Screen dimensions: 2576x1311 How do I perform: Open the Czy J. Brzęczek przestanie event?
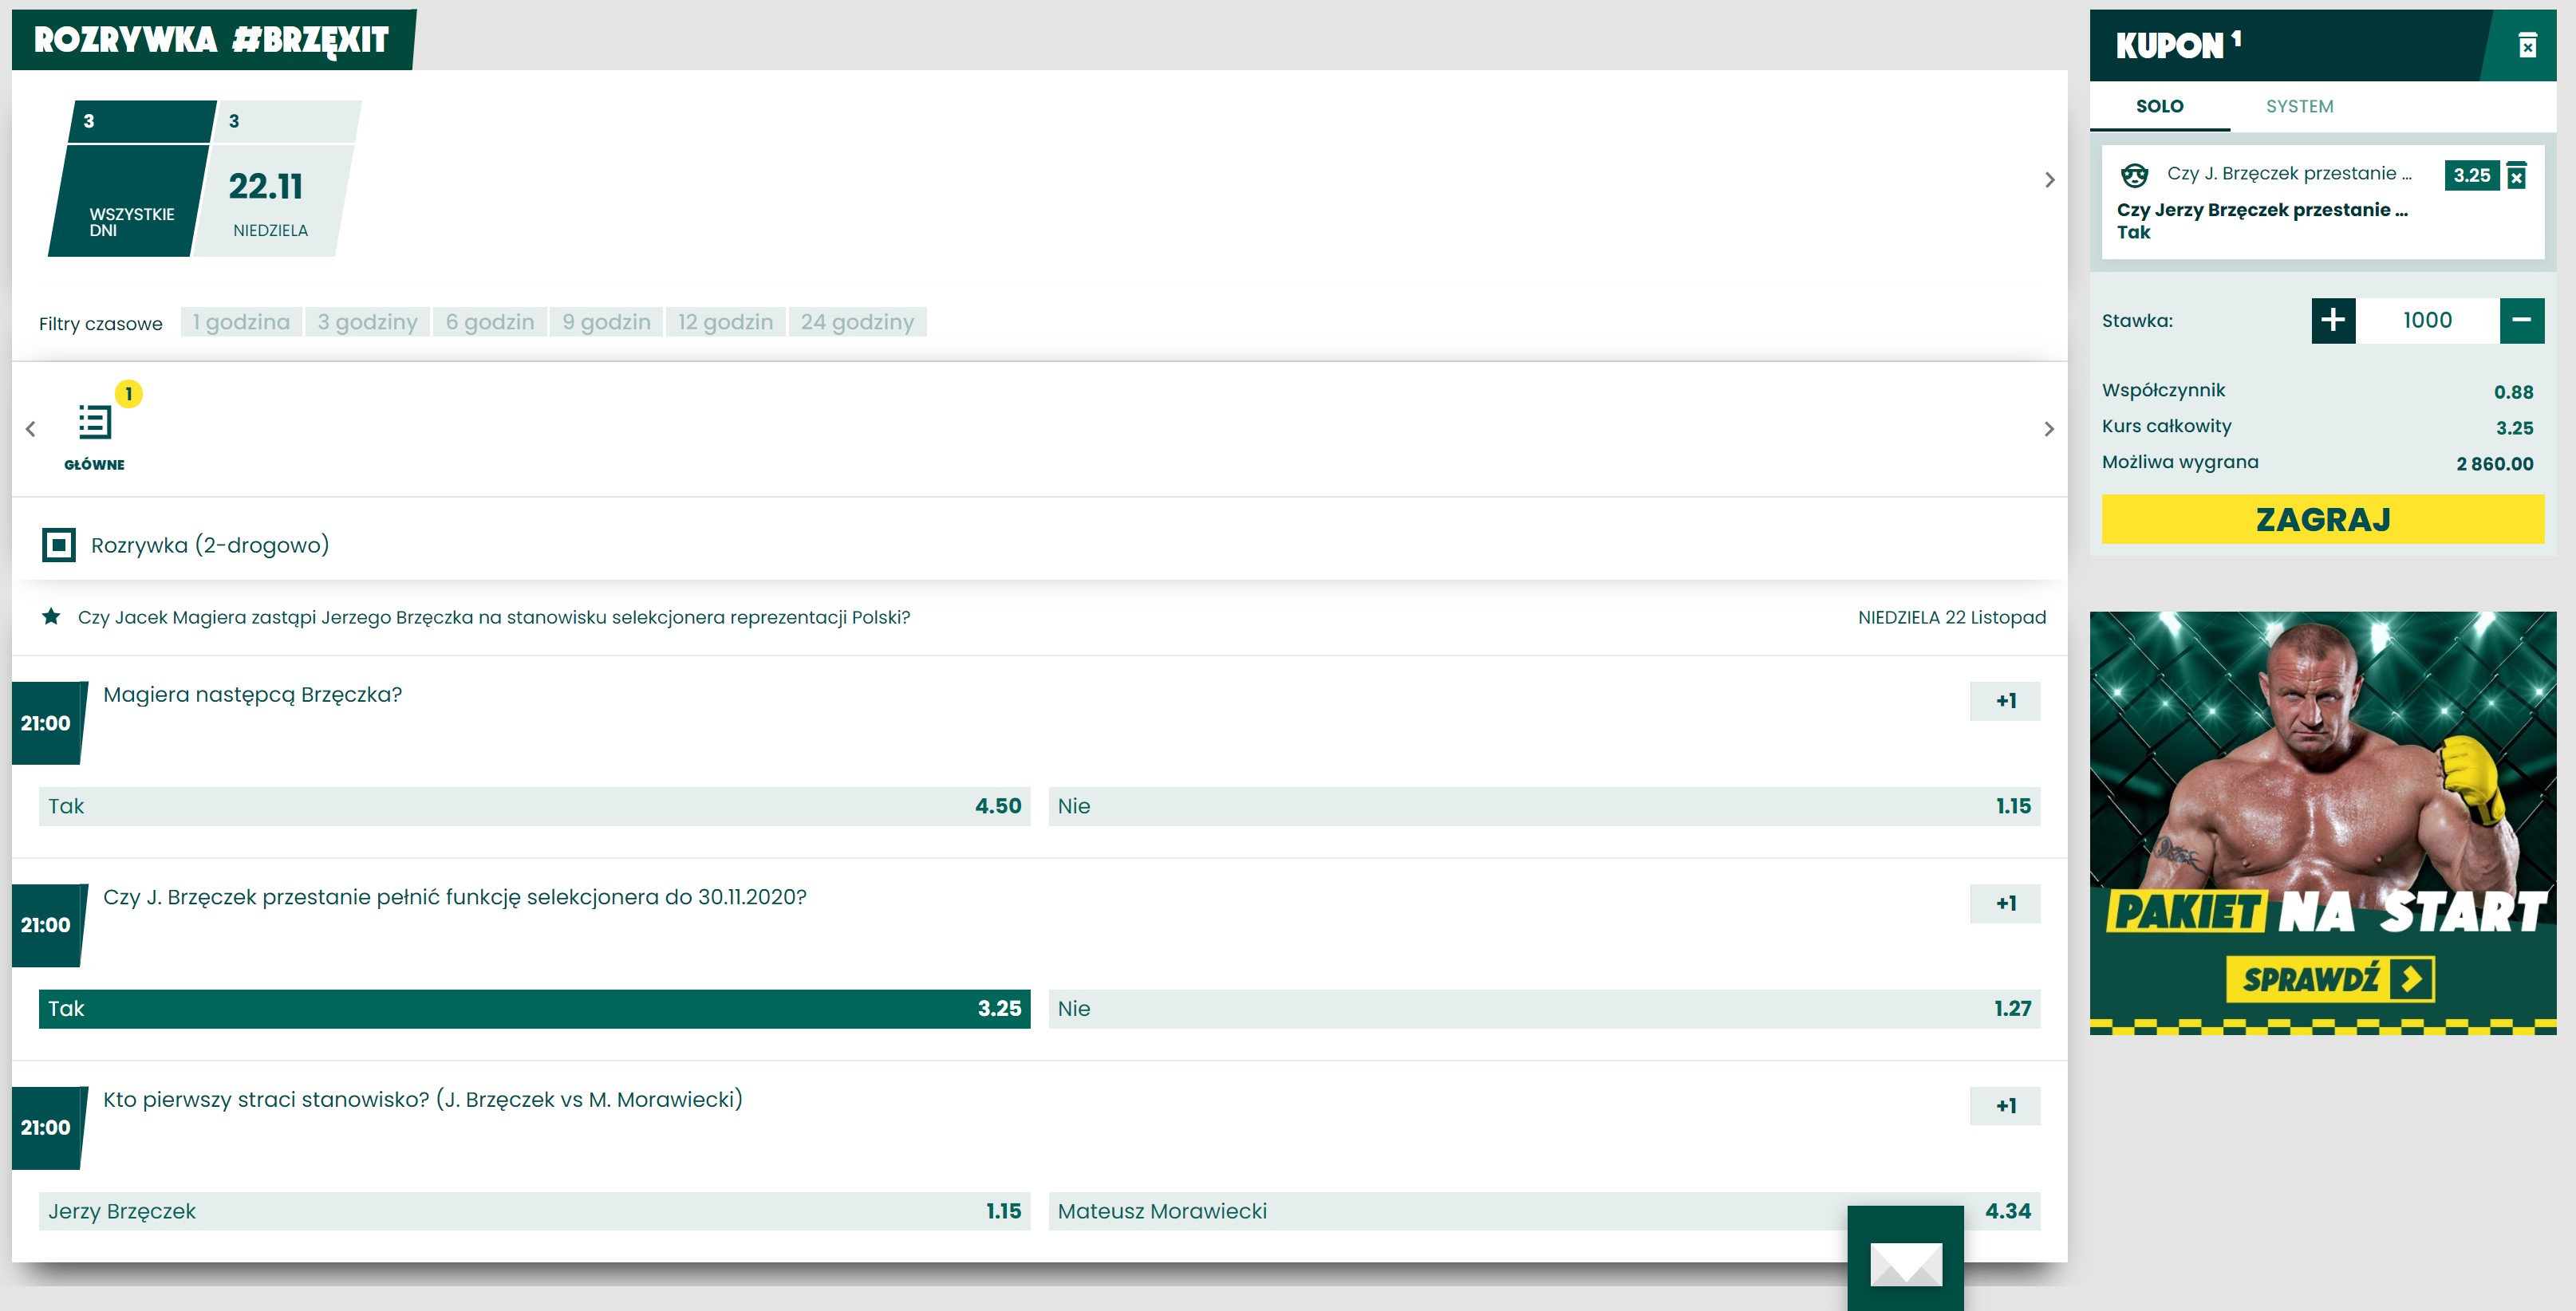pos(455,897)
